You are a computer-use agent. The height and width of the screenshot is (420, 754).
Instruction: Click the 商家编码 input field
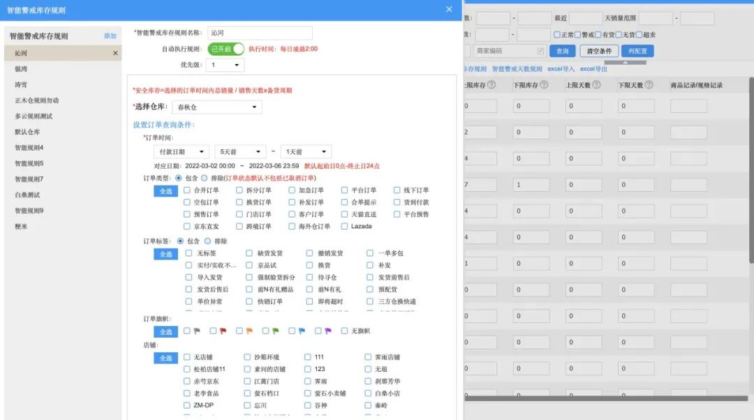pyautogui.click(x=509, y=50)
